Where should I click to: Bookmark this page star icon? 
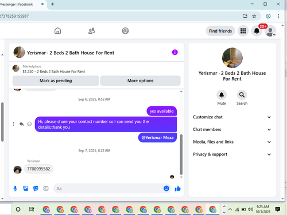[254, 16]
